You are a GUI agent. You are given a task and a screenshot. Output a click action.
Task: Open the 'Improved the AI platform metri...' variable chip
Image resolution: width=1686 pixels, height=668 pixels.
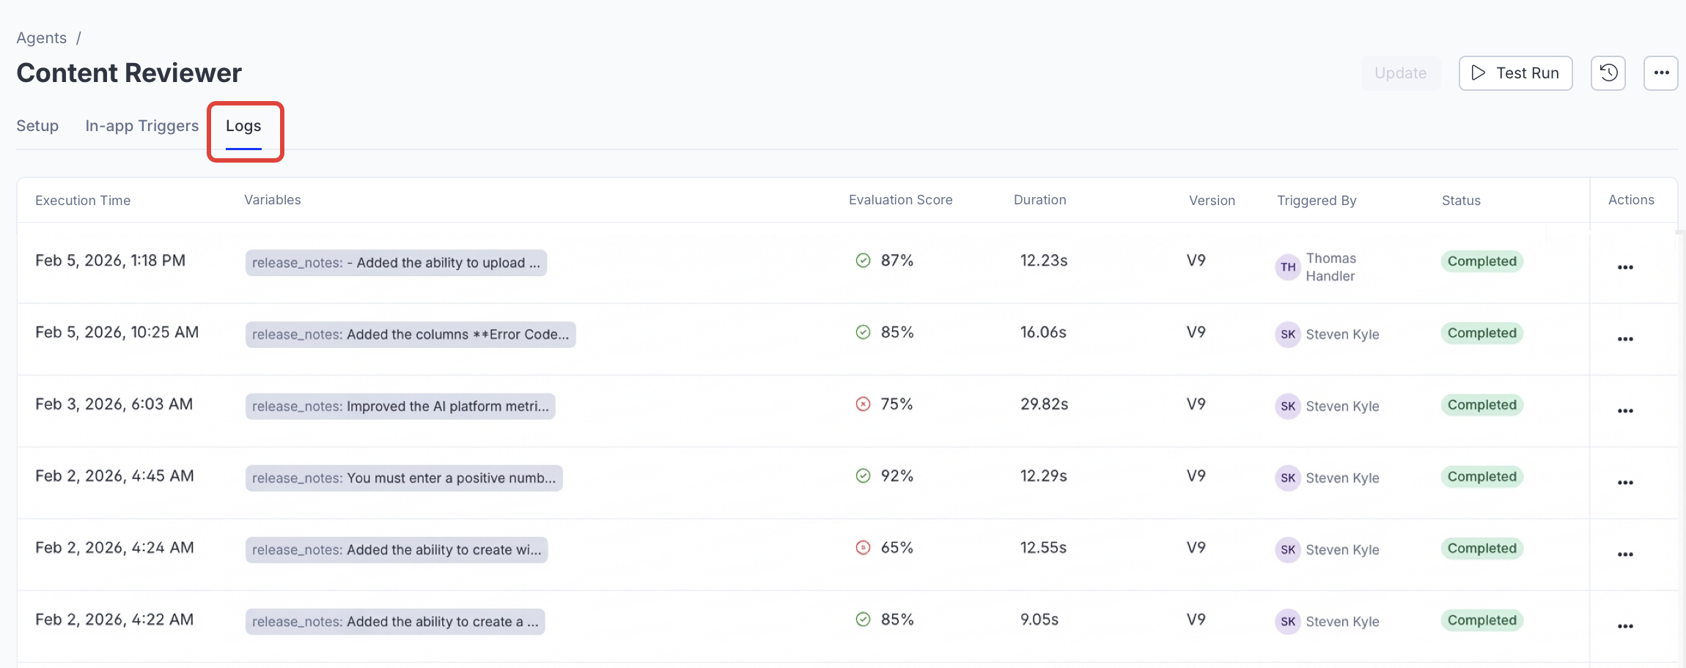coord(400,407)
